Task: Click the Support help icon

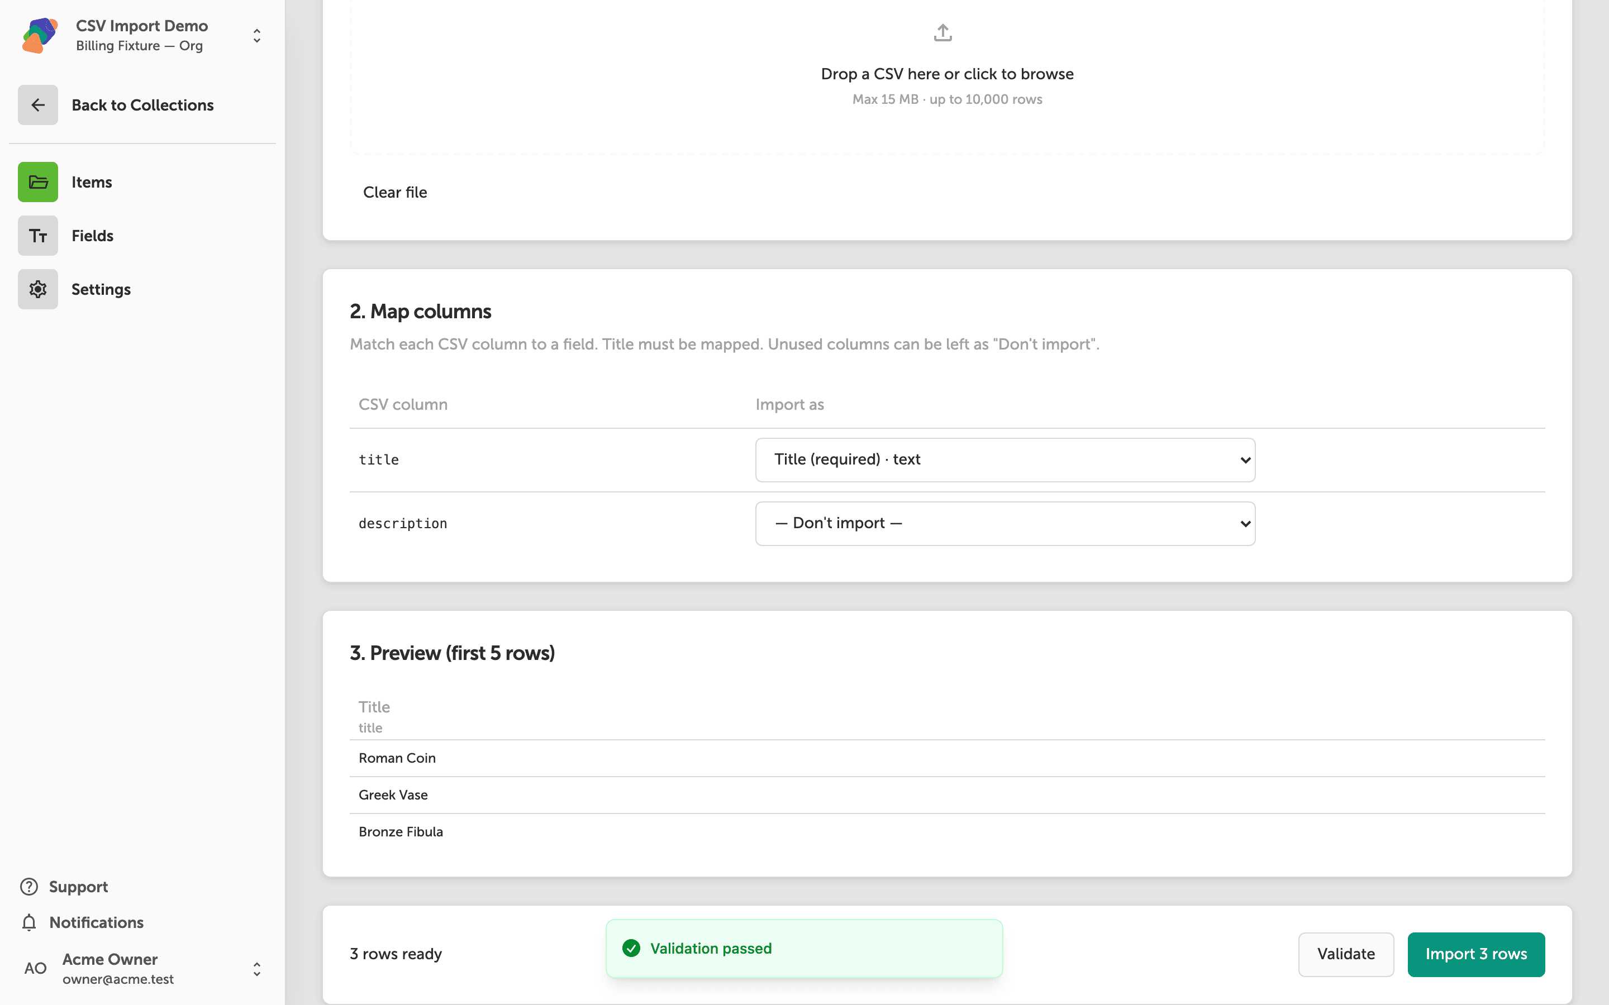Action: click(29, 887)
